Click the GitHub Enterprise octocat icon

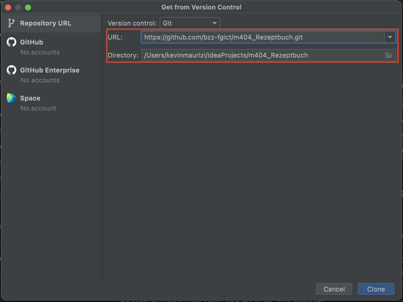tap(11, 70)
